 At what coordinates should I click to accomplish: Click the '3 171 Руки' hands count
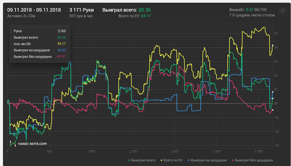[x=81, y=10]
